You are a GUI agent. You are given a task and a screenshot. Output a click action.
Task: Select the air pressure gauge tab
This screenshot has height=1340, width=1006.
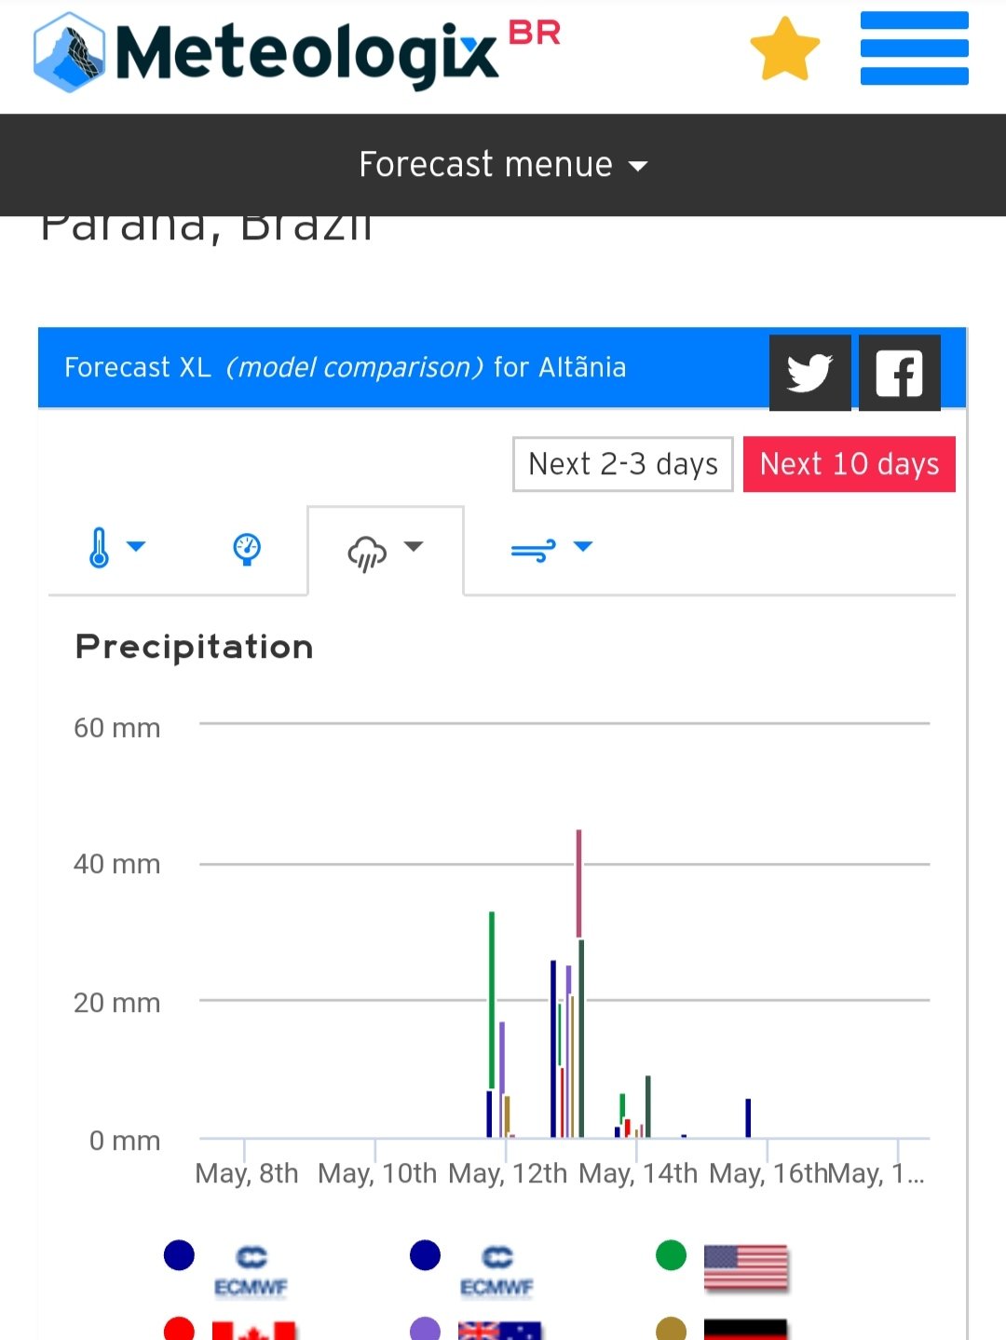[247, 549]
